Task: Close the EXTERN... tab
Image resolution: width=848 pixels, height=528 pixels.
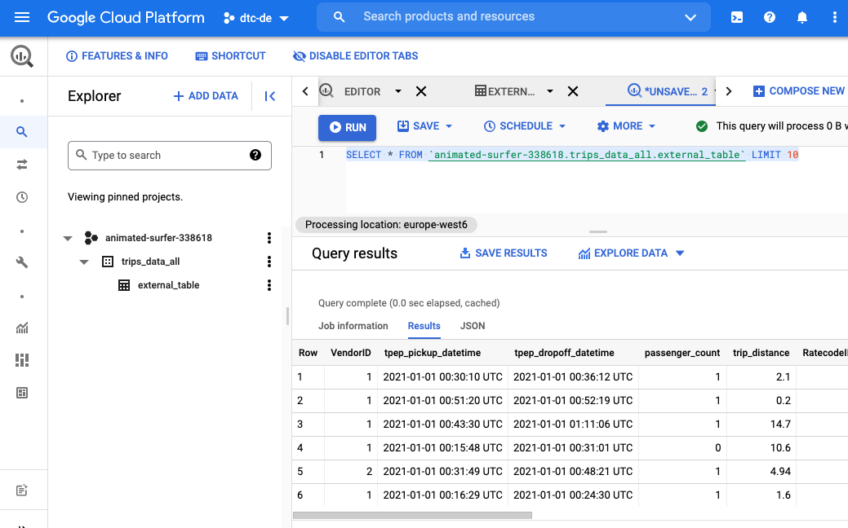Action: point(573,91)
